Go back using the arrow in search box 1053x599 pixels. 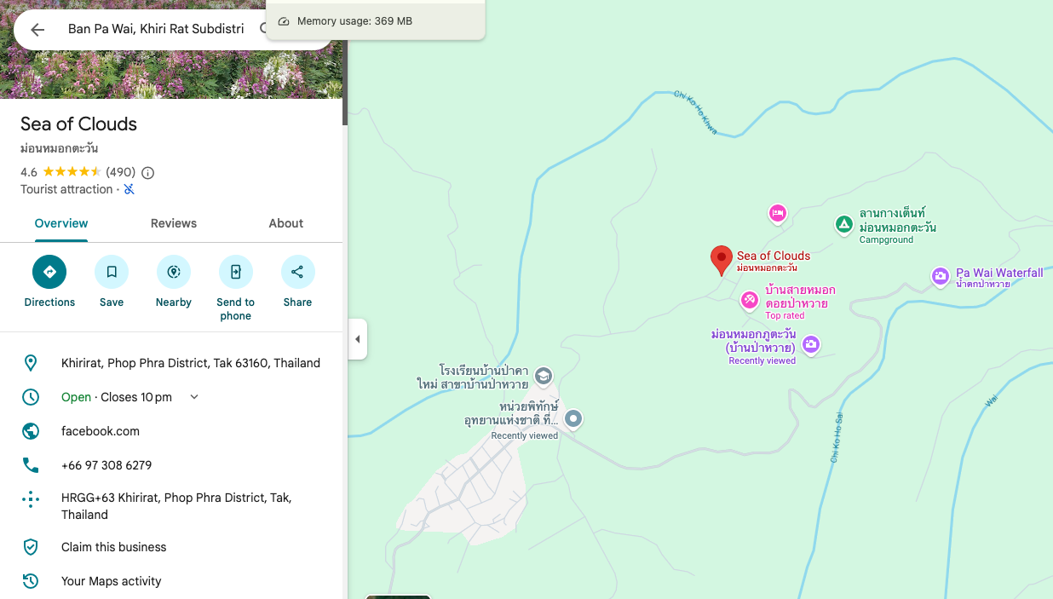coord(37,30)
